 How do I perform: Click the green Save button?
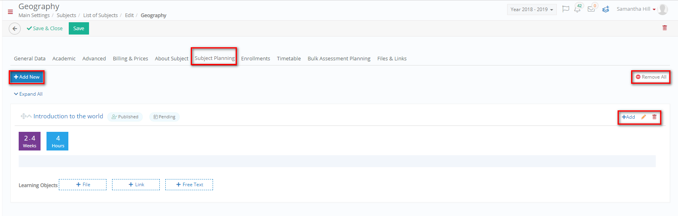point(79,28)
